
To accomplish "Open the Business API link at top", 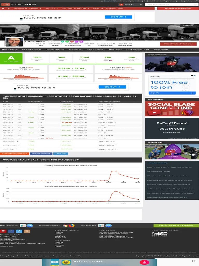I will click(109, 1).
